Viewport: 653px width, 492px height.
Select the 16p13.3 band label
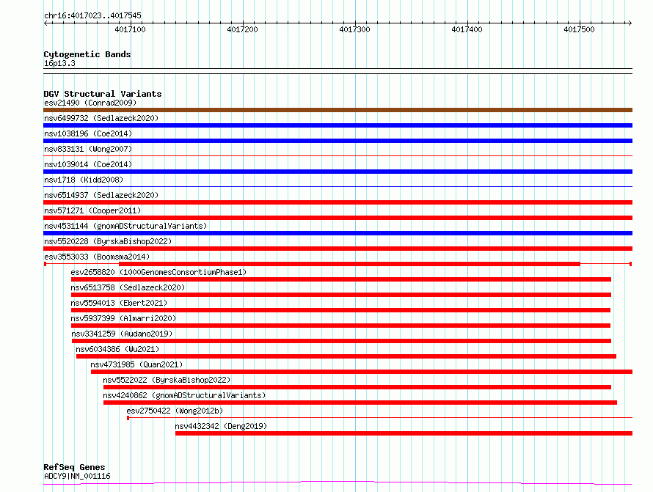[59, 63]
